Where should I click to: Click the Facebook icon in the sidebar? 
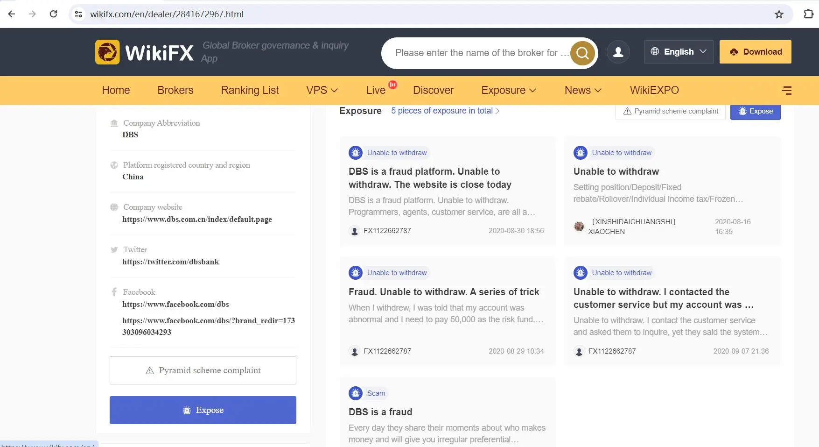click(114, 292)
